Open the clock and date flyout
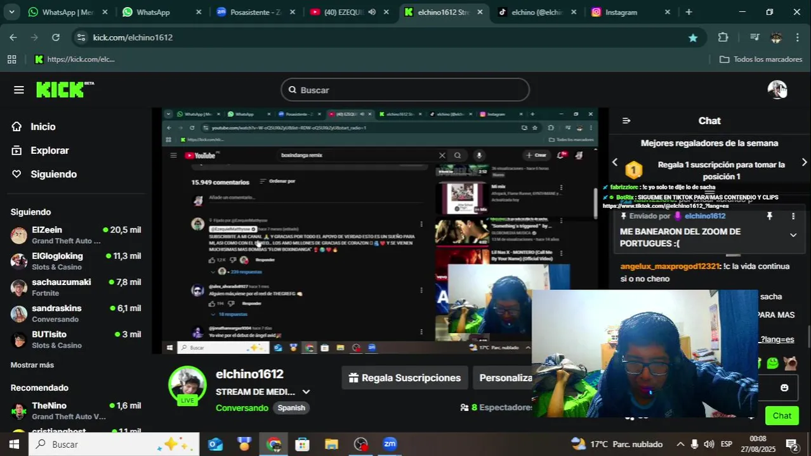The image size is (811, 456). 758,444
